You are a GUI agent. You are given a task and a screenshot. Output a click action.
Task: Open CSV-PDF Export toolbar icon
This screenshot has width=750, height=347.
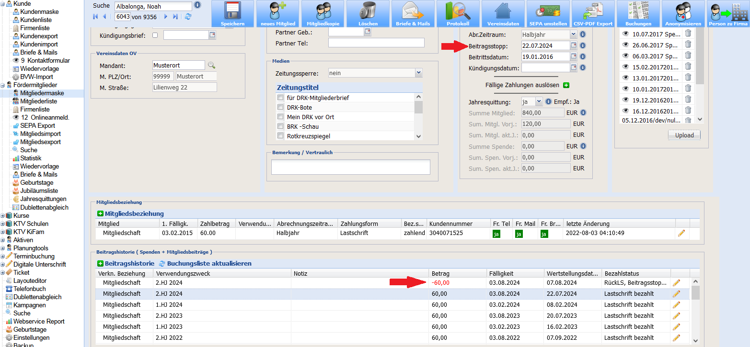[593, 14]
